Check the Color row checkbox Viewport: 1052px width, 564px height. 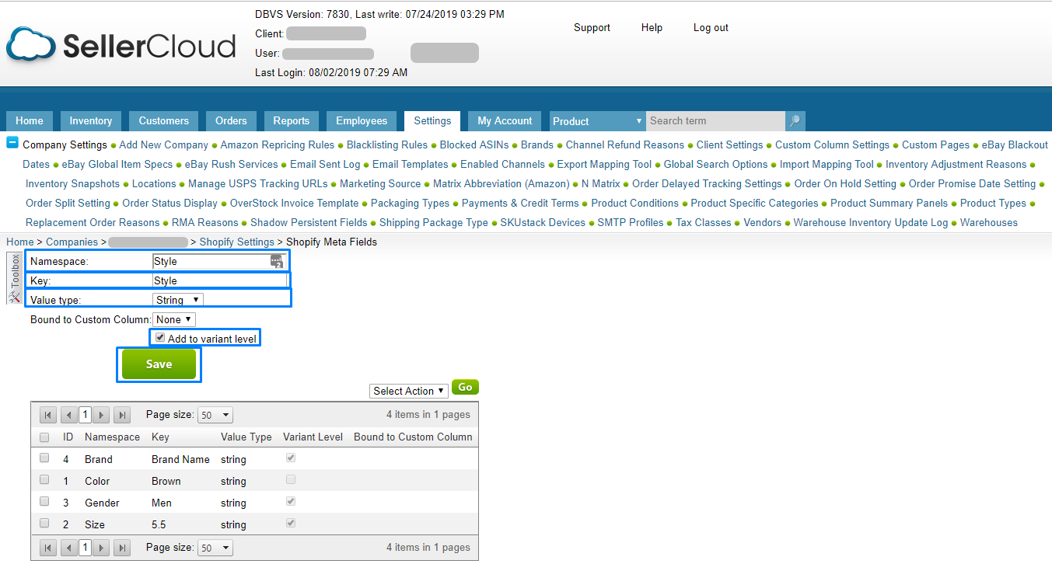[44, 480]
